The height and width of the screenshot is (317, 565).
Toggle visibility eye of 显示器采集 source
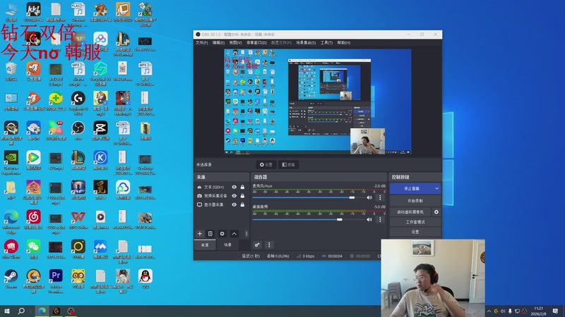(x=234, y=204)
